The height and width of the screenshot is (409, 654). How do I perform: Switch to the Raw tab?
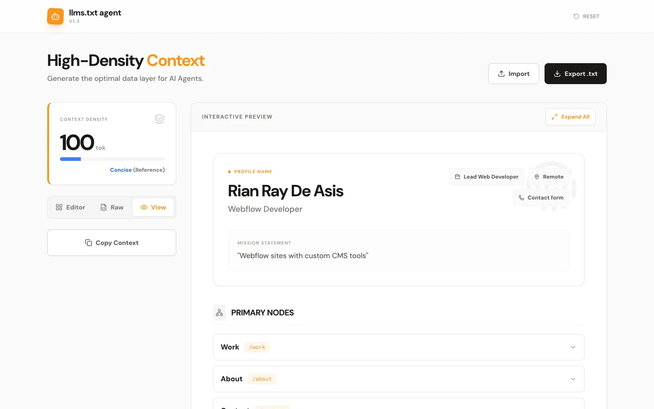pos(112,207)
